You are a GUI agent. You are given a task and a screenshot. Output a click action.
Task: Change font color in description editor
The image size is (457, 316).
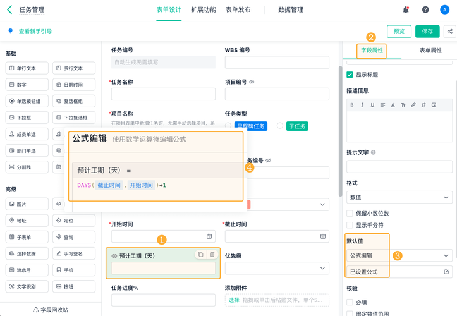point(393,105)
